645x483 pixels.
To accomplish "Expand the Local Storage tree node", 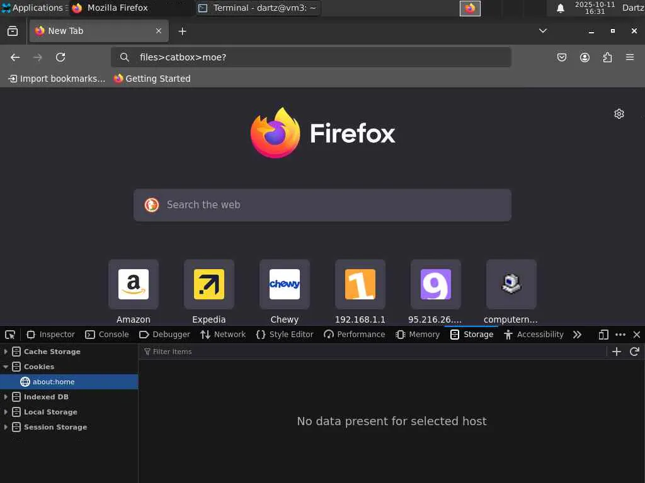I will [6, 412].
